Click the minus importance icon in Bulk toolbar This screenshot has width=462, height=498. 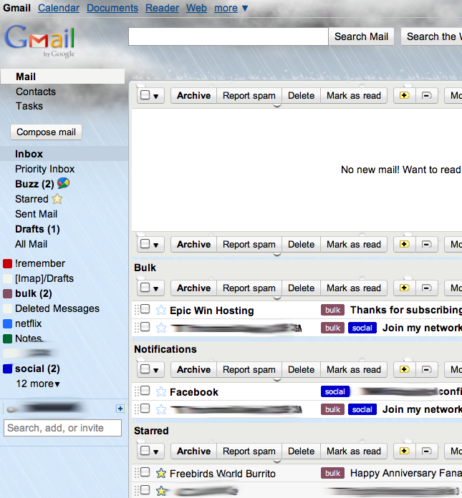point(426,288)
